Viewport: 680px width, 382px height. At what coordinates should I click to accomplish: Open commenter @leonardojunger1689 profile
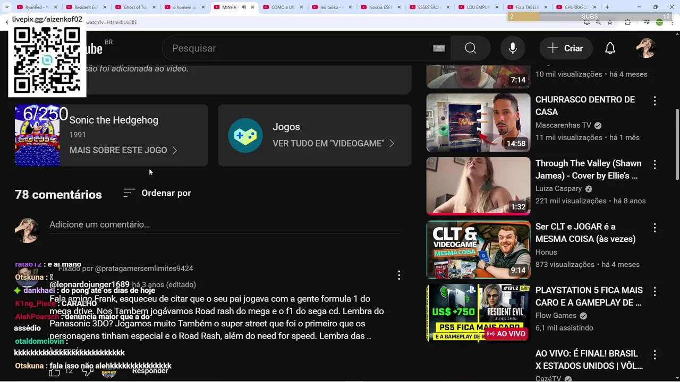pos(90,285)
